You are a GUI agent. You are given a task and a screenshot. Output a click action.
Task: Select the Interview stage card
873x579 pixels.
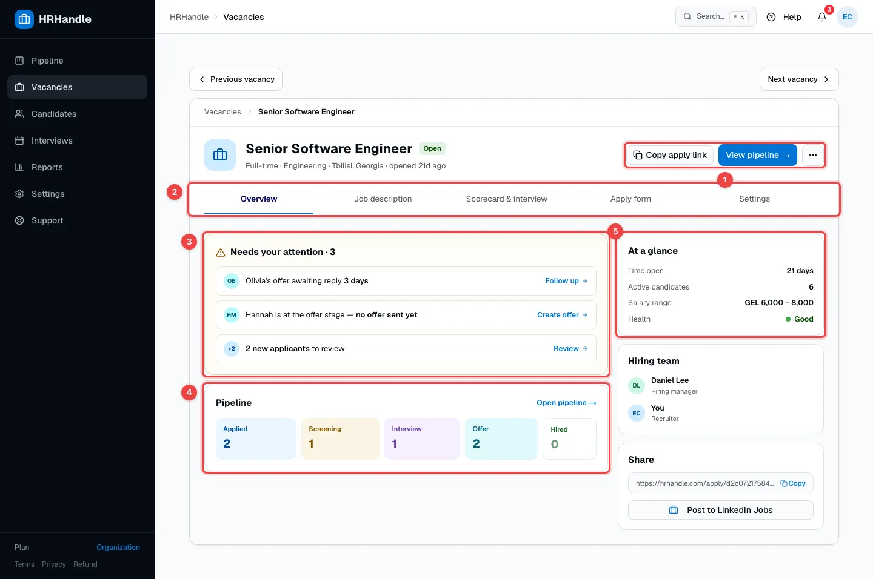pyautogui.click(x=422, y=438)
